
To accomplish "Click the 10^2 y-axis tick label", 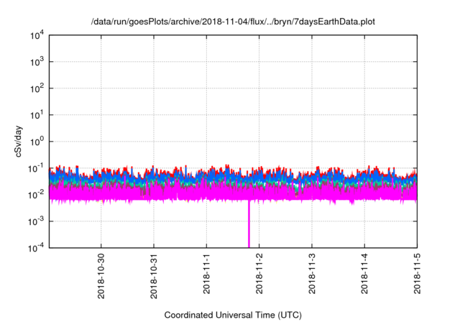I will click(x=37, y=88).
